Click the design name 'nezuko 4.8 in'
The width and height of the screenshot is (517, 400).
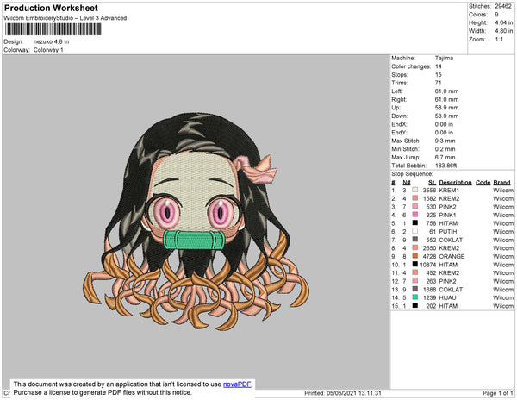pyautogui.click(x=51, y=41)
